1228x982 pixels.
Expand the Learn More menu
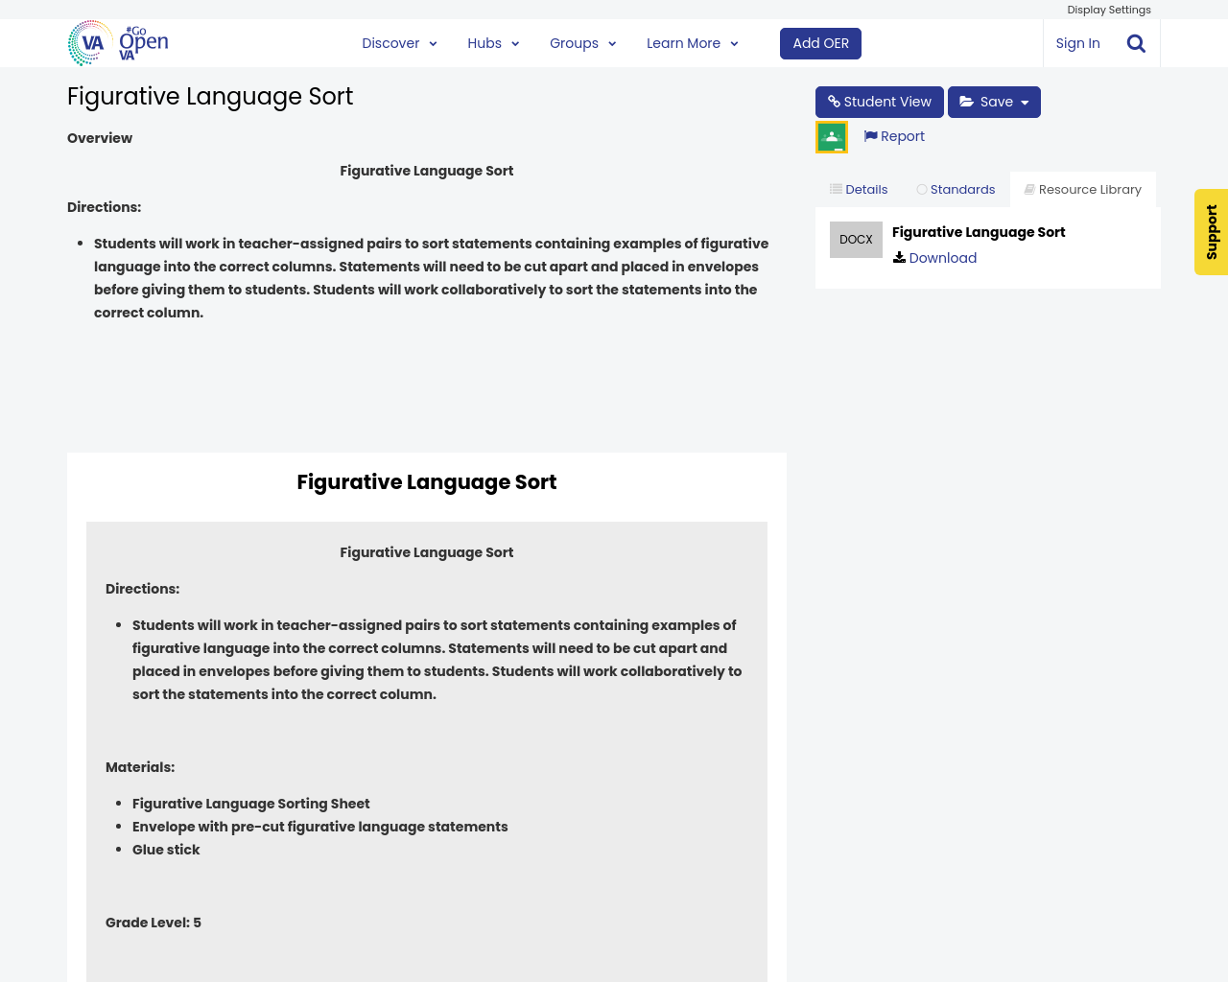pyautogui.click(x=692, y=42)
